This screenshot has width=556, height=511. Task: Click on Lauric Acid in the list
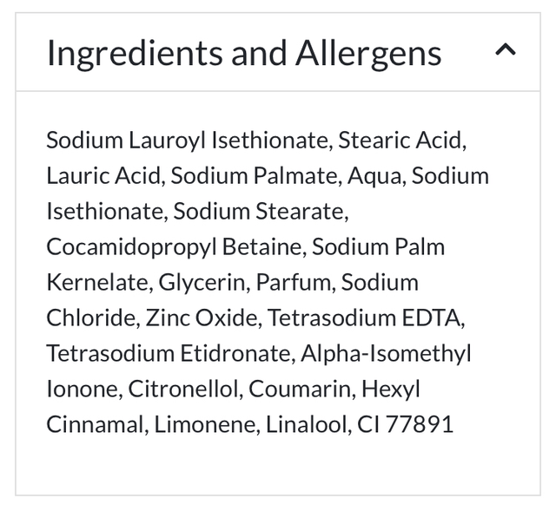click(x=103, y=175)
